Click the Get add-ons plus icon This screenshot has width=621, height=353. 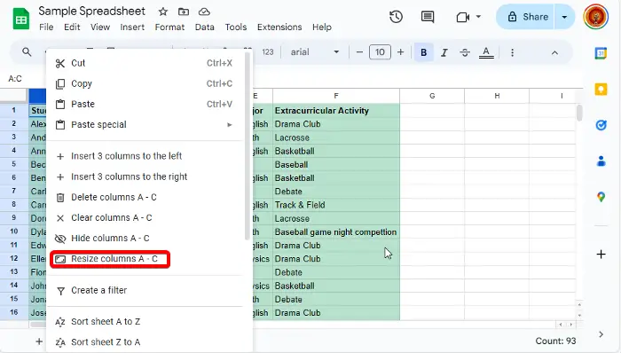(x=601, y=254)
